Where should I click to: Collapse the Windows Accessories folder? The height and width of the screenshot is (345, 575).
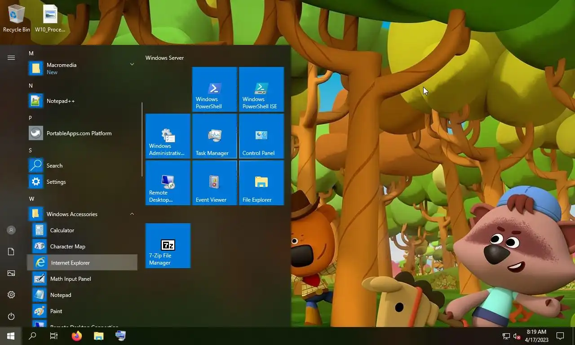(82, 214)
